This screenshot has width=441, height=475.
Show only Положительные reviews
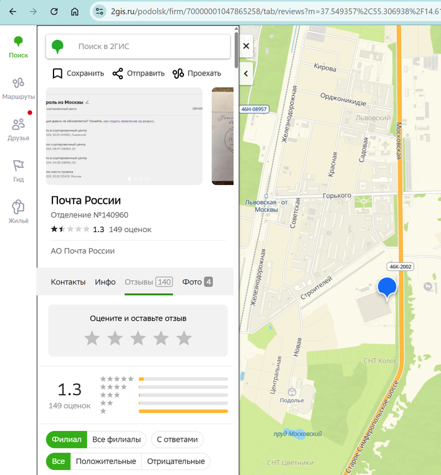[x=106, y=461]
